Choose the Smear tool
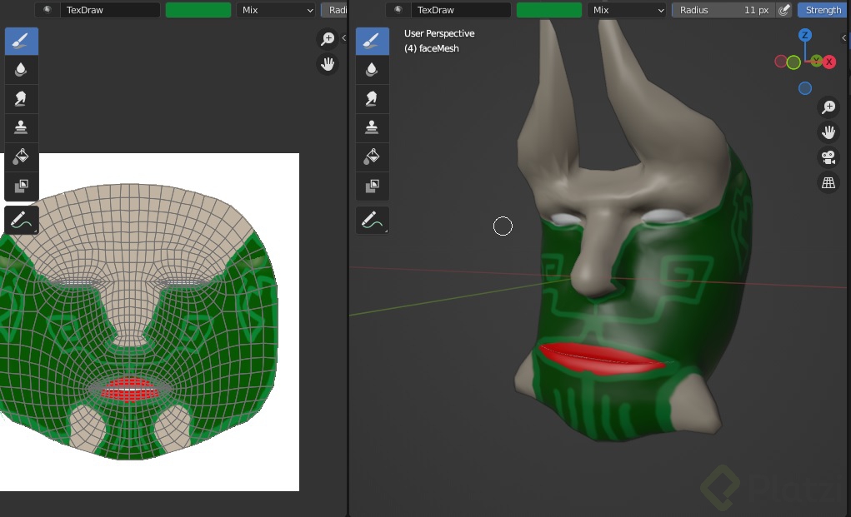 tap(373, 98)
